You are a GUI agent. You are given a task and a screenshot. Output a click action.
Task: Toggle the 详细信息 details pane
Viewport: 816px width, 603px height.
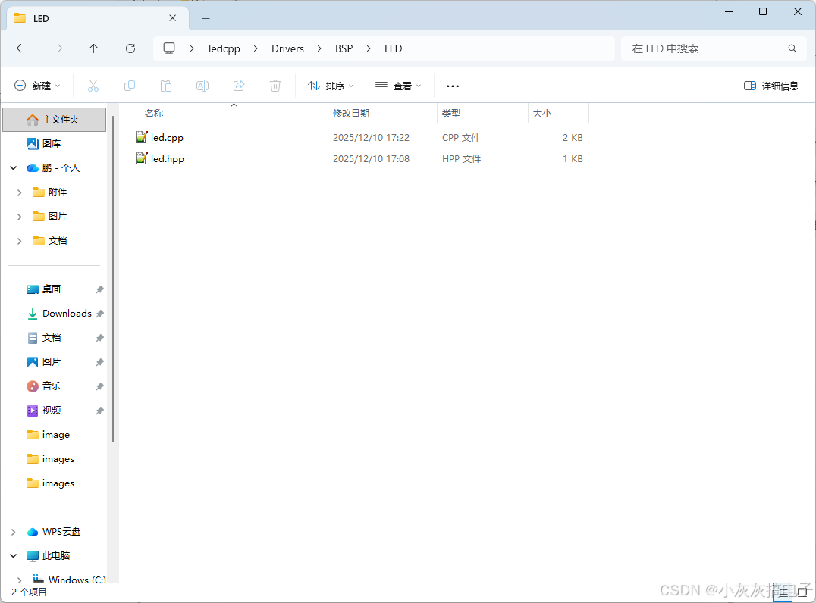770,86
